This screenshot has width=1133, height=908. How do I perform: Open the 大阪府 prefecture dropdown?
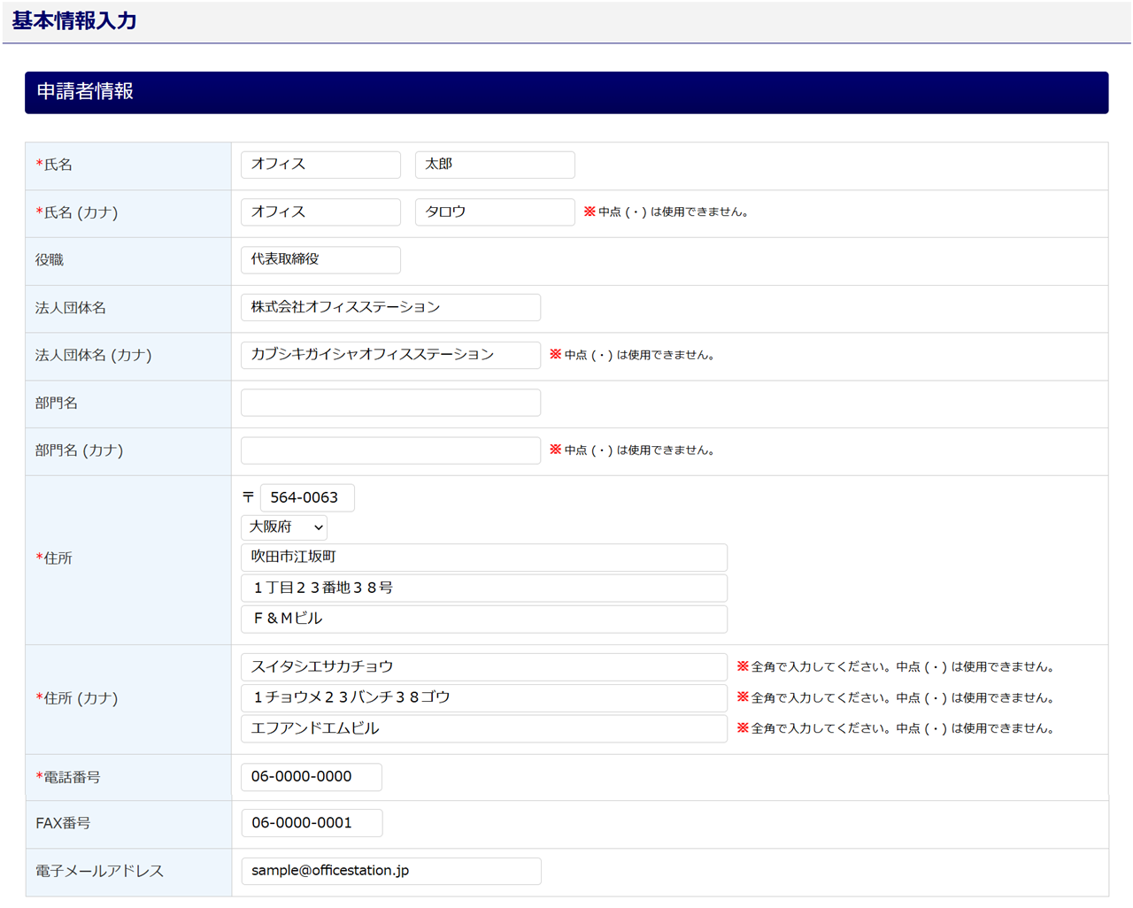pyautogui.click(x=284, y=527)
